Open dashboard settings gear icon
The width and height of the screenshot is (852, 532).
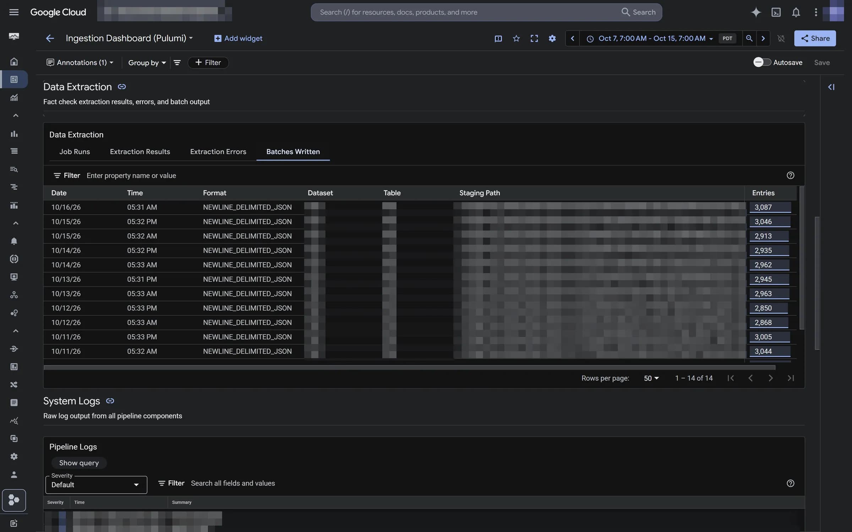coord(552,38)
